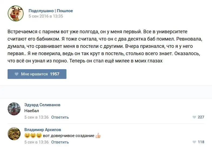Image resolution: width=212 pixels, height=147 pixels.
Task: Reply to Эдуард Селиванов's comment with Ответить
Action: click(x=60, y=117)
